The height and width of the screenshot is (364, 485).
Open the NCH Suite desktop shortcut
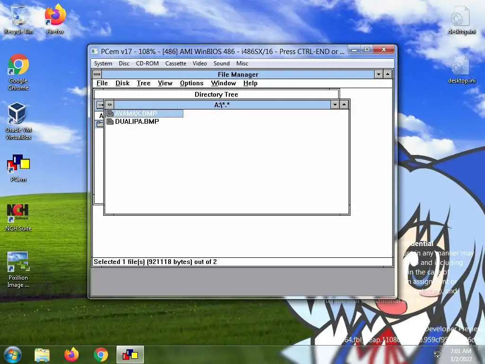point(18,218)
